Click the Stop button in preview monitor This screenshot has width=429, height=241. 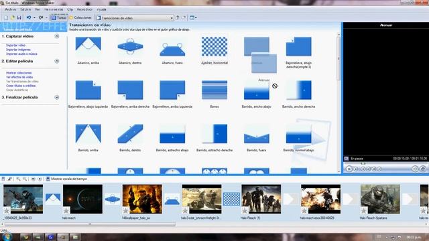tap(356, 169)
